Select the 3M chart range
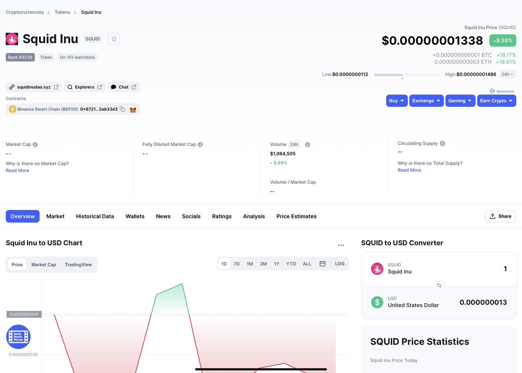The width and height of the screenshot is (522, 373). coord(264,264)
